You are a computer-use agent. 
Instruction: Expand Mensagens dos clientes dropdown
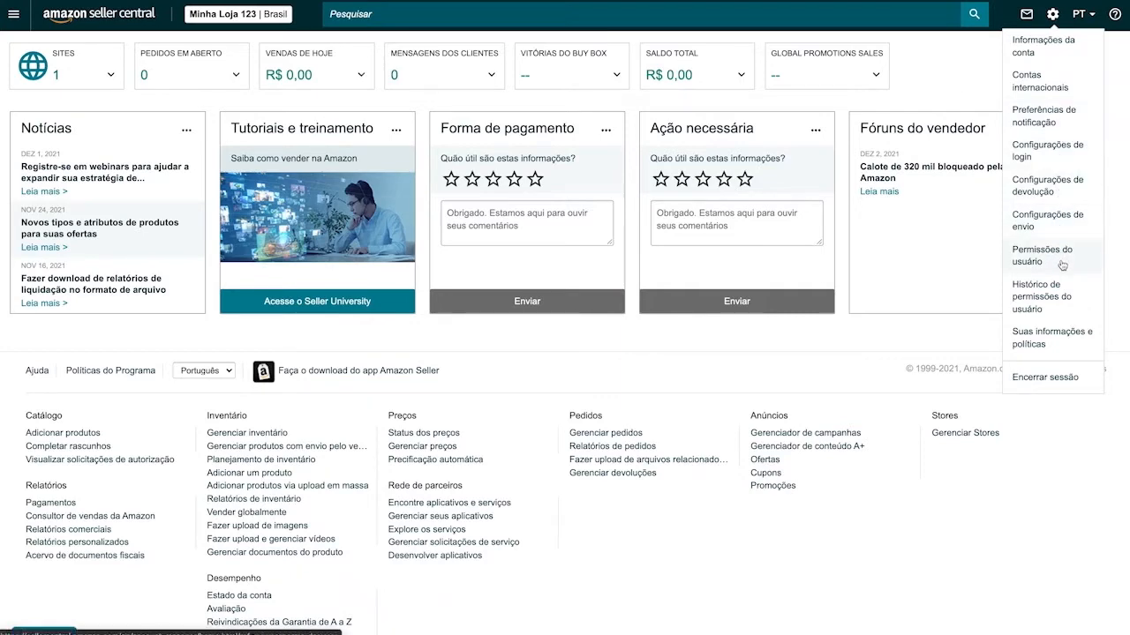[492, 75]
